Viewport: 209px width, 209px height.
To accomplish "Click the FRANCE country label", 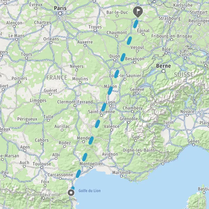I will [x=57, y=78].
